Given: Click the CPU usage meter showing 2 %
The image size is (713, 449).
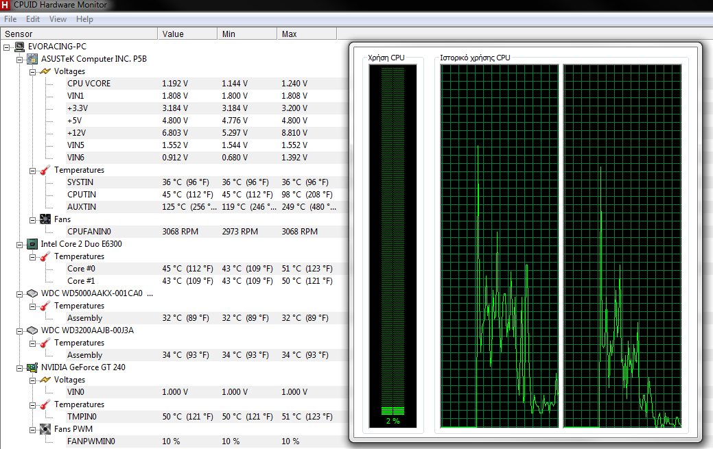Looking at the screenshot, I should (393, 246).
